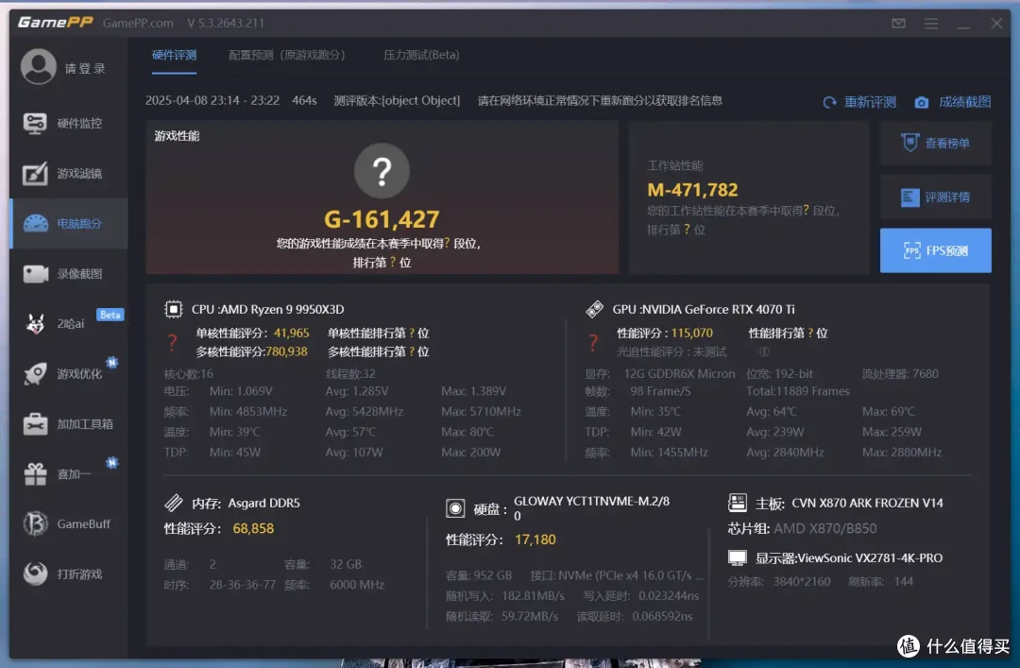
Task: Click GPU performance score 115,070
Action: pyautogui.click(x=692, y=334)
